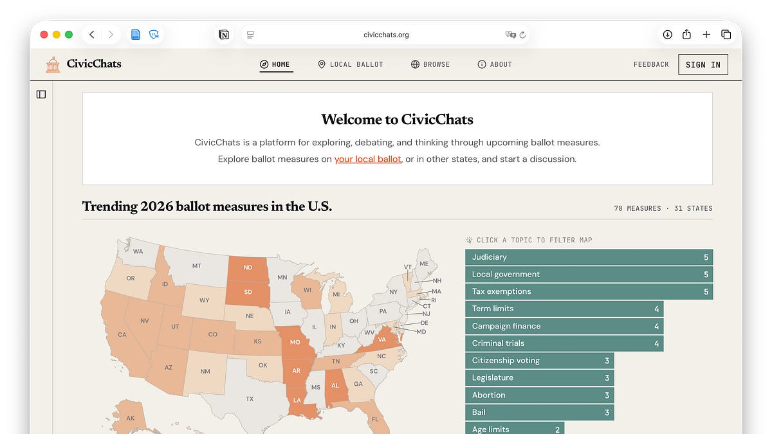This screenshot has height=434, width=772.
Task: Select Missouri (MO) on the map
Action: point(295,342)
